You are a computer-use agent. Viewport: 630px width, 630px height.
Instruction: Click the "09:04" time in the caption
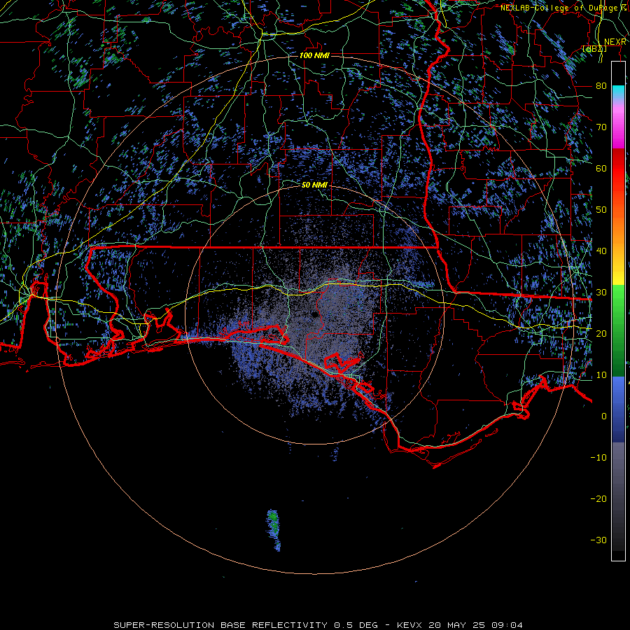[508, 625]
